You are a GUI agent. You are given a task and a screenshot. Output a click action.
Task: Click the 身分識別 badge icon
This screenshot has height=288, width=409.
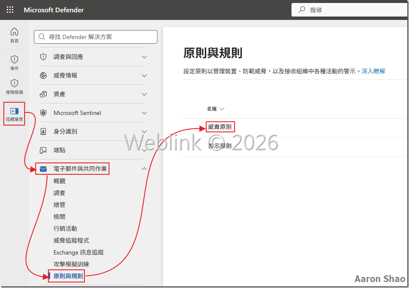coord(43,131)
